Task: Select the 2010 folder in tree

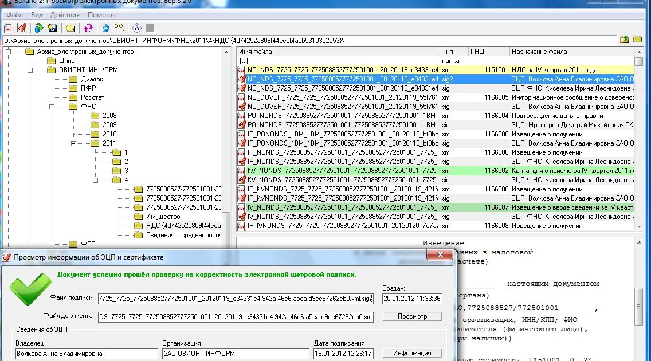Action: coord(109,134)
